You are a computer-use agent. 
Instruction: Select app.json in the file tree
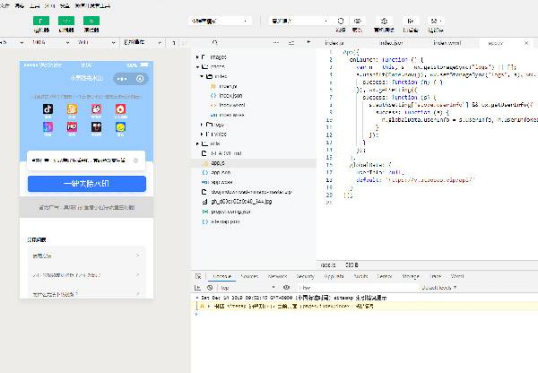(x=221, y=173)
